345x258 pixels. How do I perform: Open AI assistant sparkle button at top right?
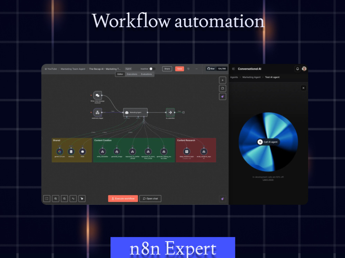coord(223,97)
